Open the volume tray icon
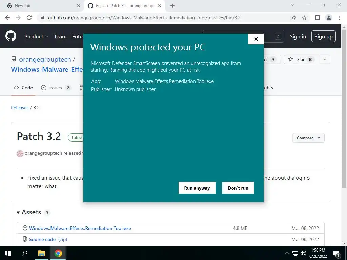The width and height of the screenshot is (347, 260). [x=303, y=253]
